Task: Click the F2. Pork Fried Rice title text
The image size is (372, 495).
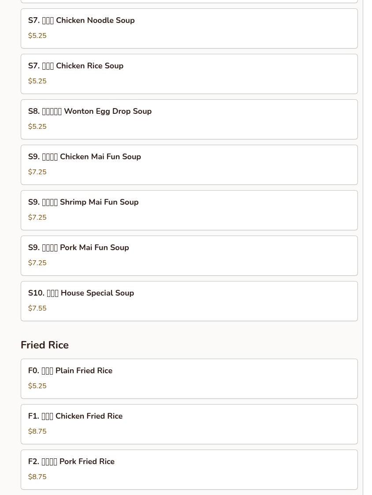Action: coord(71,461)
